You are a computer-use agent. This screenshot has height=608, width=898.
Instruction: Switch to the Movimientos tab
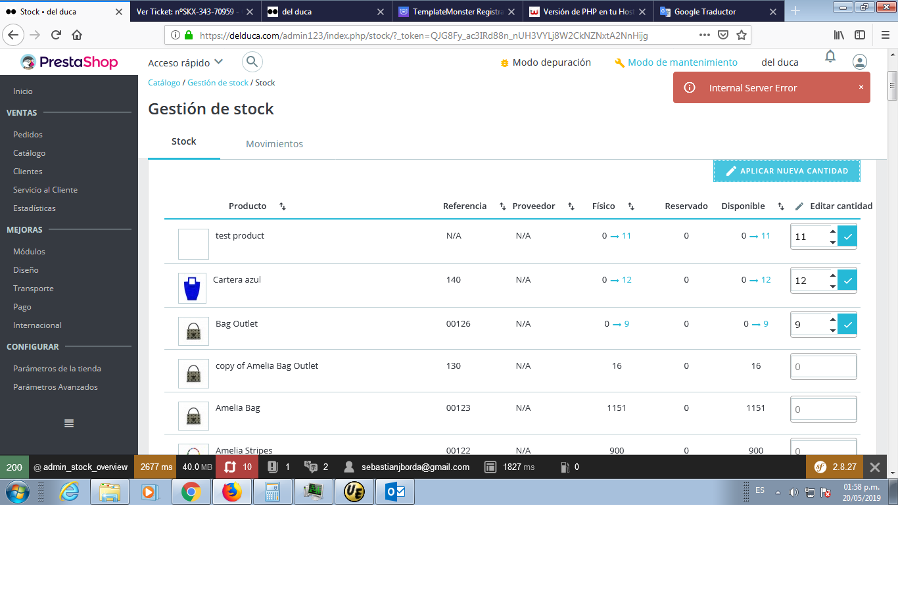tap(274, 144)
